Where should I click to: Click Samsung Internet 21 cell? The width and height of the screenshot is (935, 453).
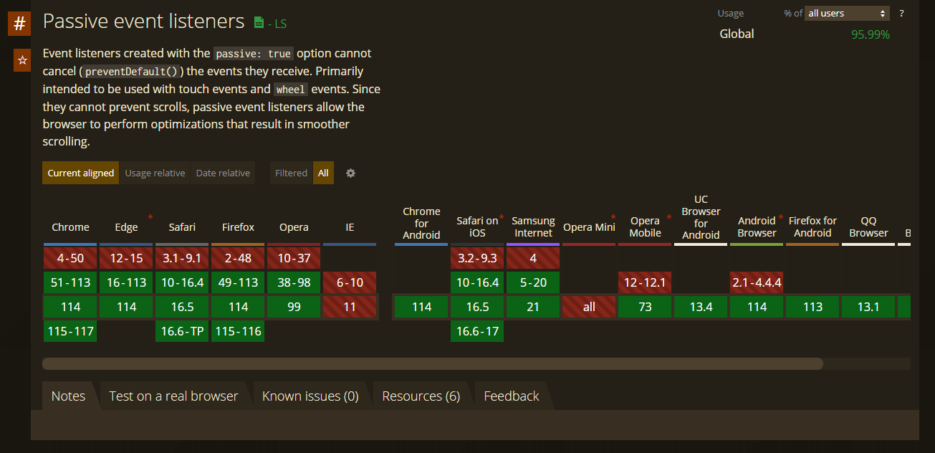tap(533, 307)
